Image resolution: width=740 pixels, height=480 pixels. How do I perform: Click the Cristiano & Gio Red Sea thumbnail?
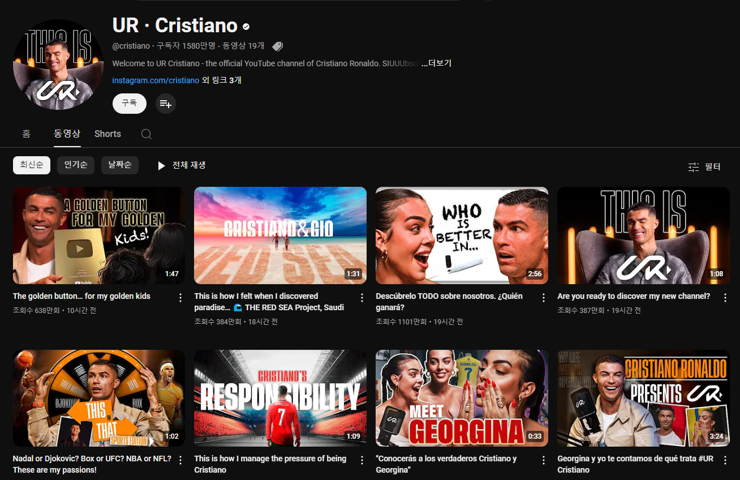(x=280, y=235)
